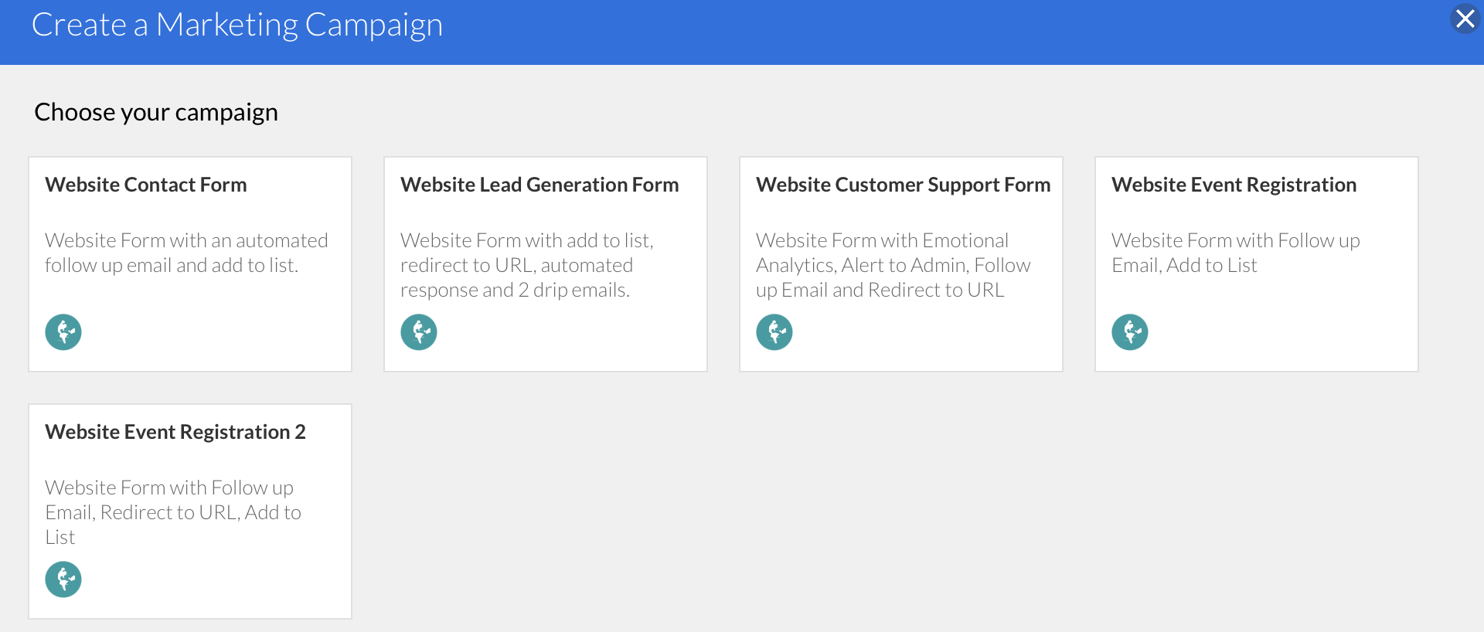
Task: Close the Create a Marketing Campaign dialog
Action: [1465, 19]
